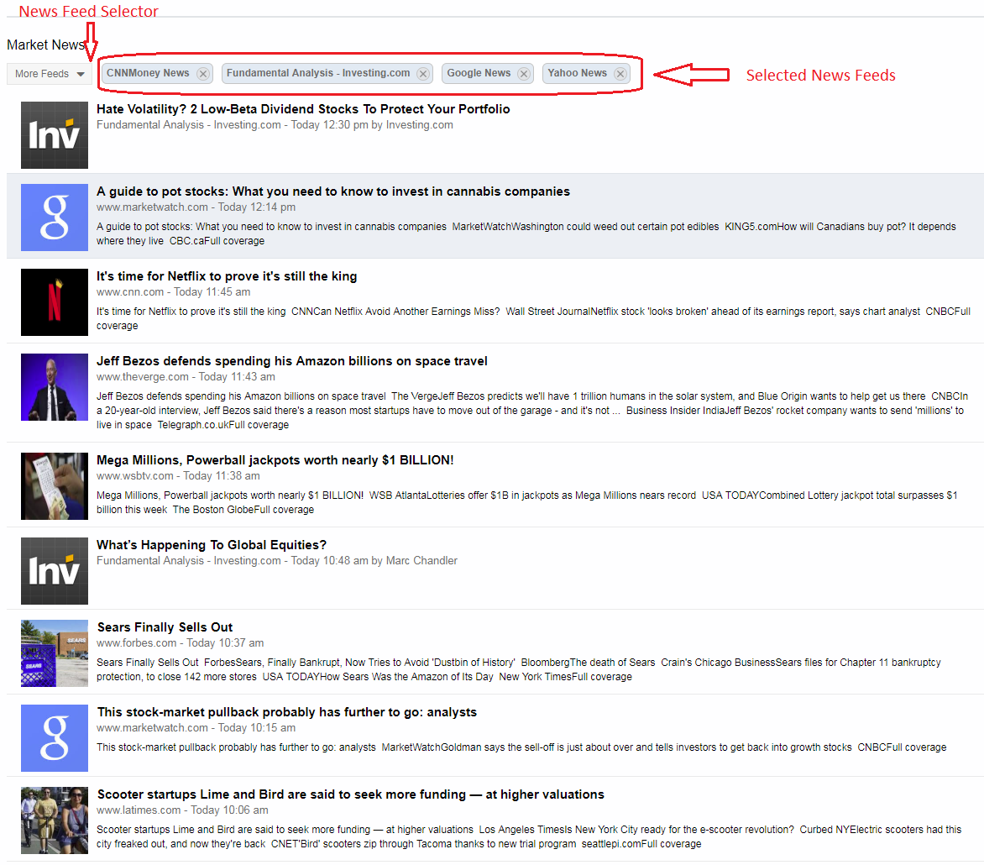The width and height of the screenshot is (984, 865).
Task: Open 'It's time for Netflix to prove' headline
Action: coord(227,276)
